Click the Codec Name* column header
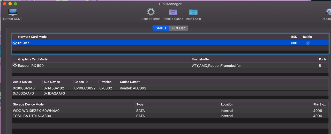Screen dimensions: 331x134 click(x=130, y=82)
